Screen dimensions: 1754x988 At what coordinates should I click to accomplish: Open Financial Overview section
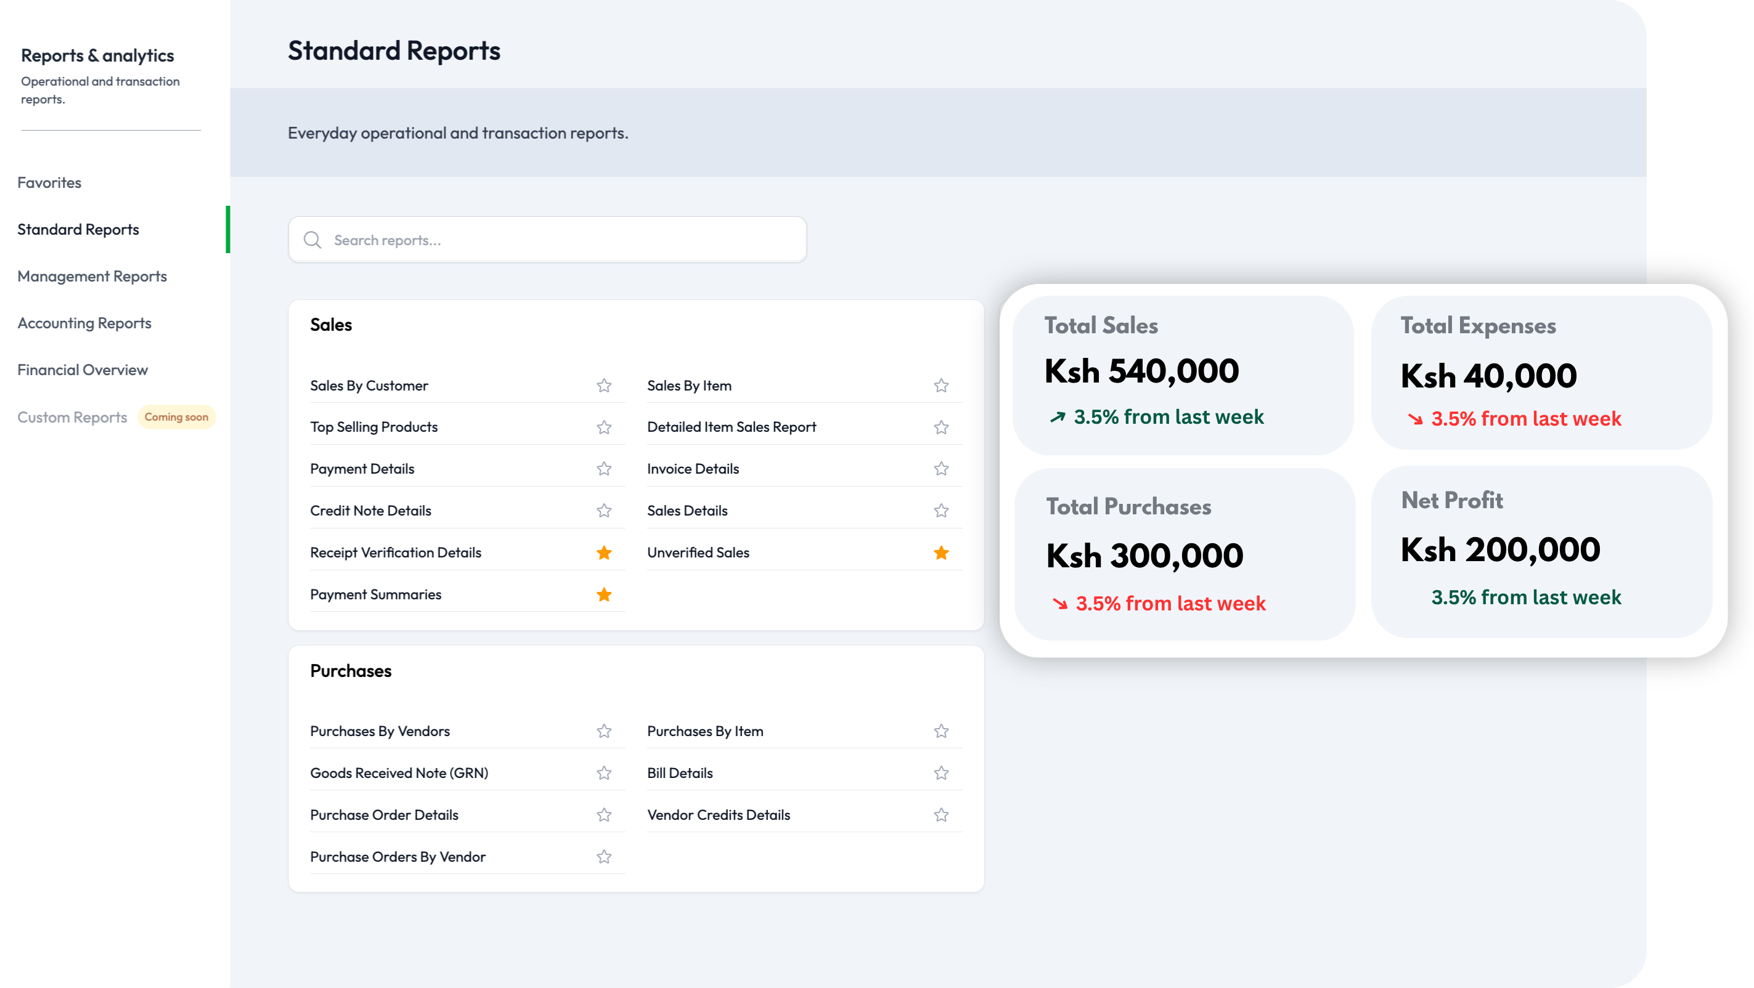coord(83,370)
